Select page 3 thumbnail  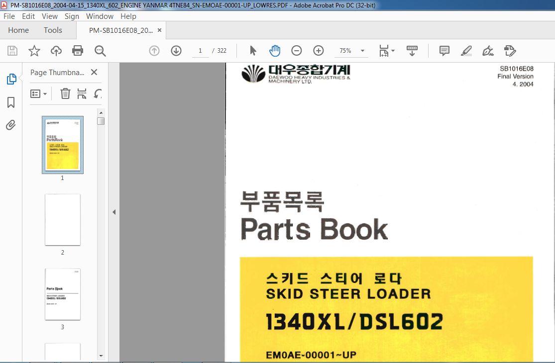pos(63,294)
